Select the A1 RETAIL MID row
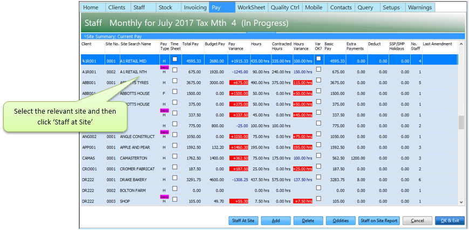The image size is (469, 230). tap(269, 61)
